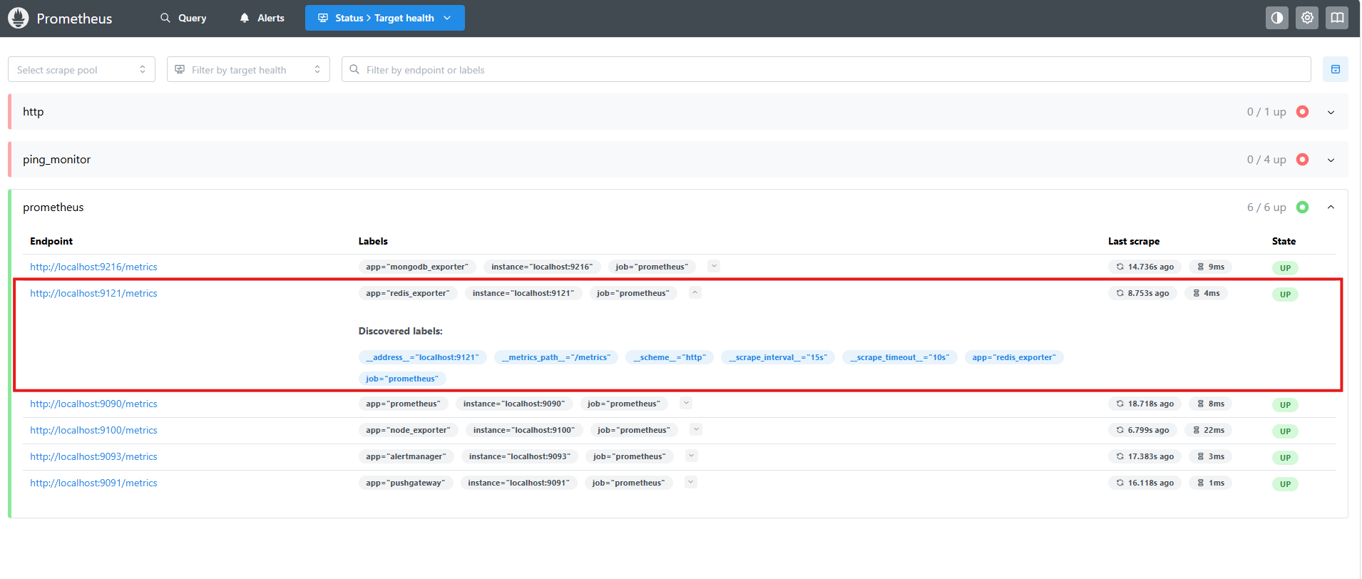Open http://localhost:9091/metrics endpoint link

pos(93,483)
